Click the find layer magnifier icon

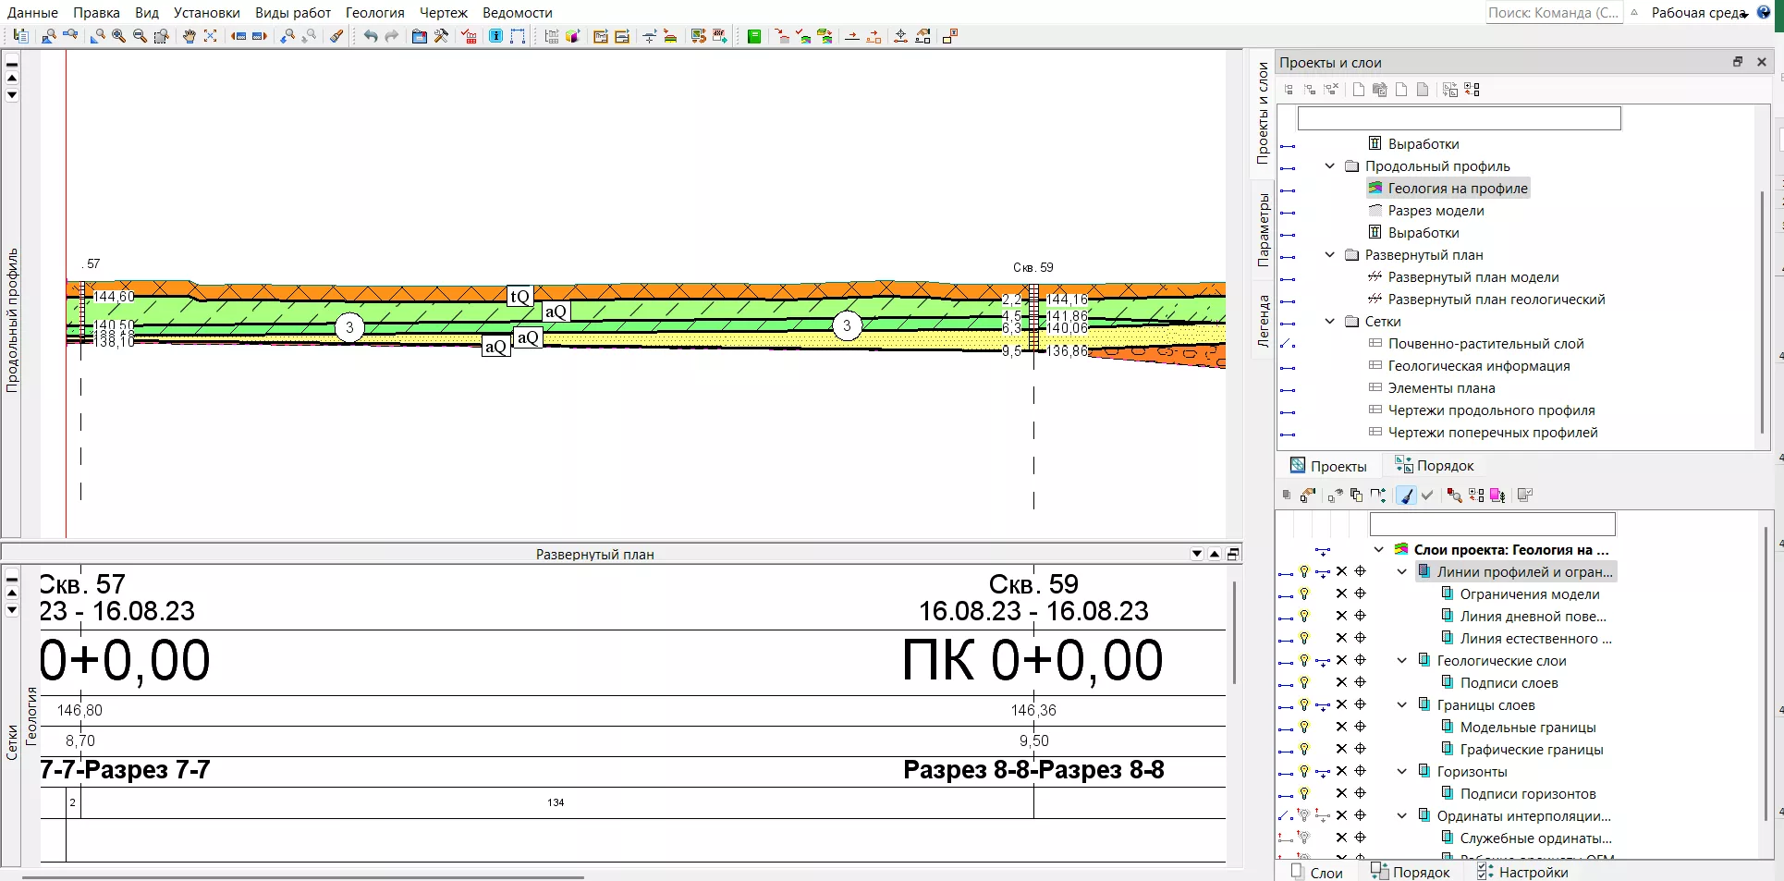coord(1454,496)
